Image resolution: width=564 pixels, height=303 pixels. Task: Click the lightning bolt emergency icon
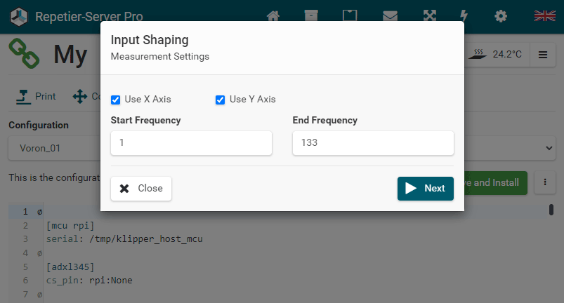[464, 15]
